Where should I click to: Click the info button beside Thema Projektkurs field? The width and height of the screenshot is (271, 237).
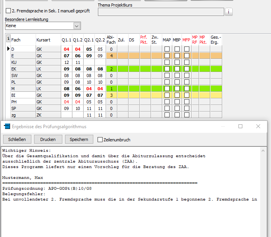pos(228,12)
